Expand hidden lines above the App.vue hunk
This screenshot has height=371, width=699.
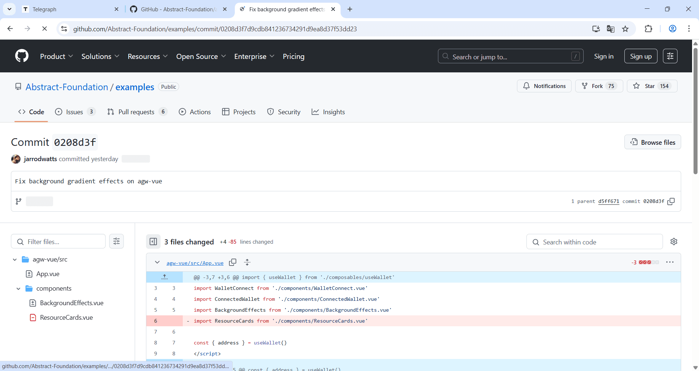(165, 277)
